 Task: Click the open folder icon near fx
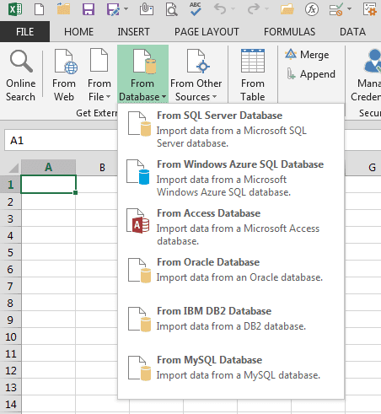(287, 9)
